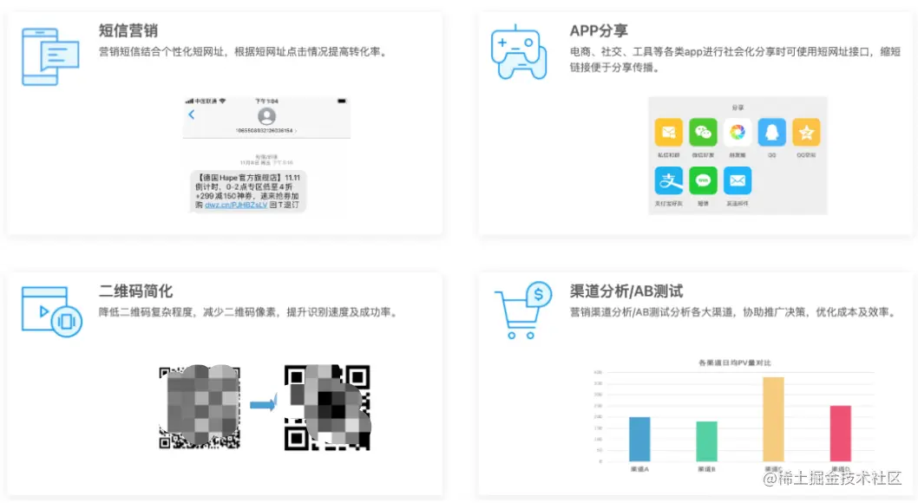Click the 渠道A axis label
Viewport: 918px width, 503px height.
point(639,469)
